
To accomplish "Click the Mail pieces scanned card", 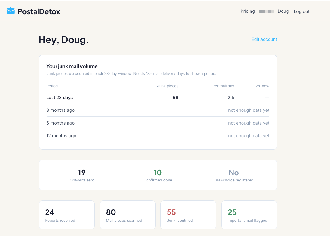I will 127,215.
